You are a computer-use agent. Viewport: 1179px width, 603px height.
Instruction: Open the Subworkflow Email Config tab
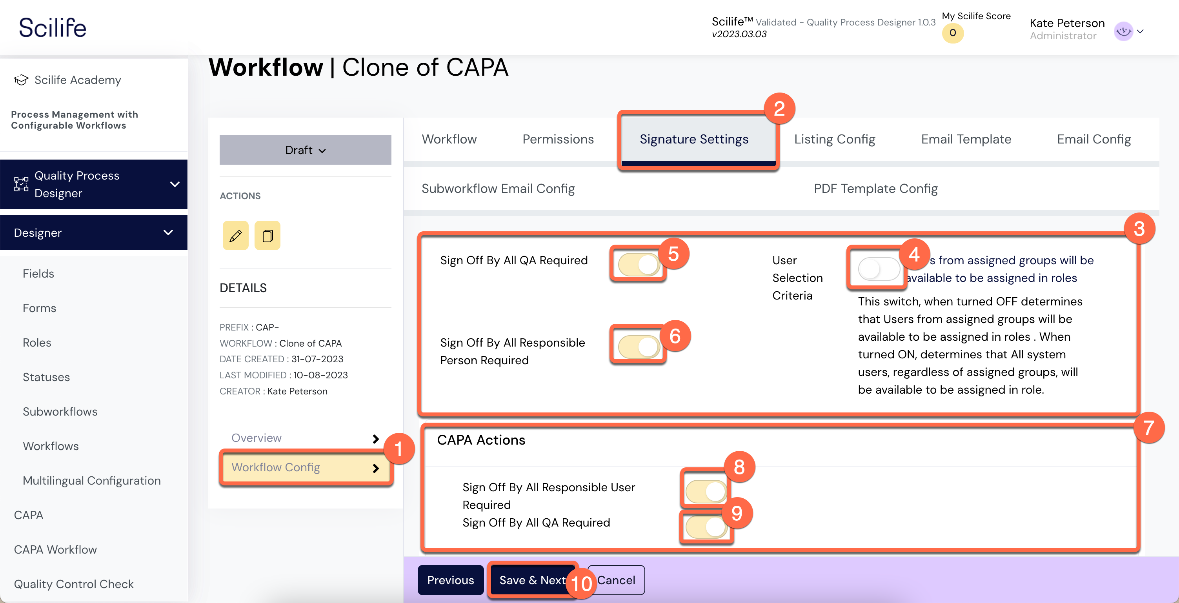click(498, 189)
